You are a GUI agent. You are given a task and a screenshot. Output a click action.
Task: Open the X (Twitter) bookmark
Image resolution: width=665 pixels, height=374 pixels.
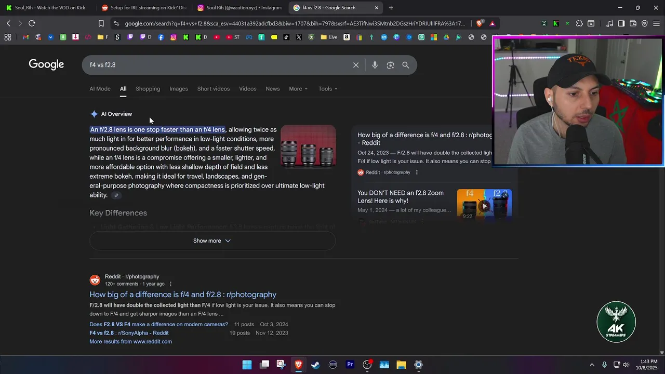pos(299,37)
